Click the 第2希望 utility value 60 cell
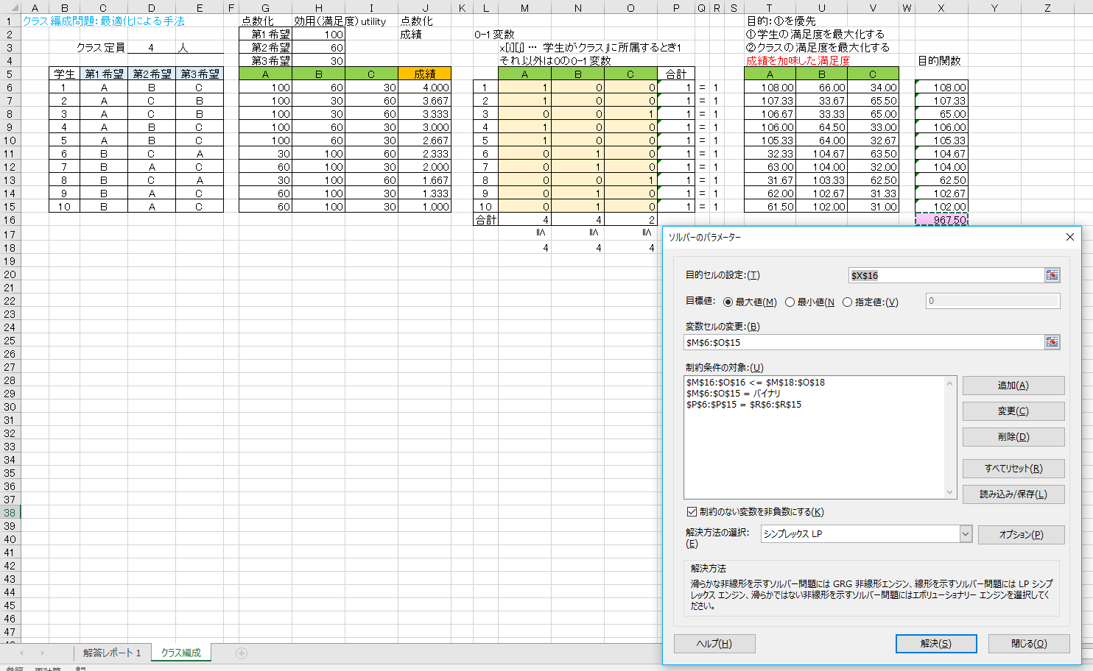1093x671 pixels. pos(318,48)
